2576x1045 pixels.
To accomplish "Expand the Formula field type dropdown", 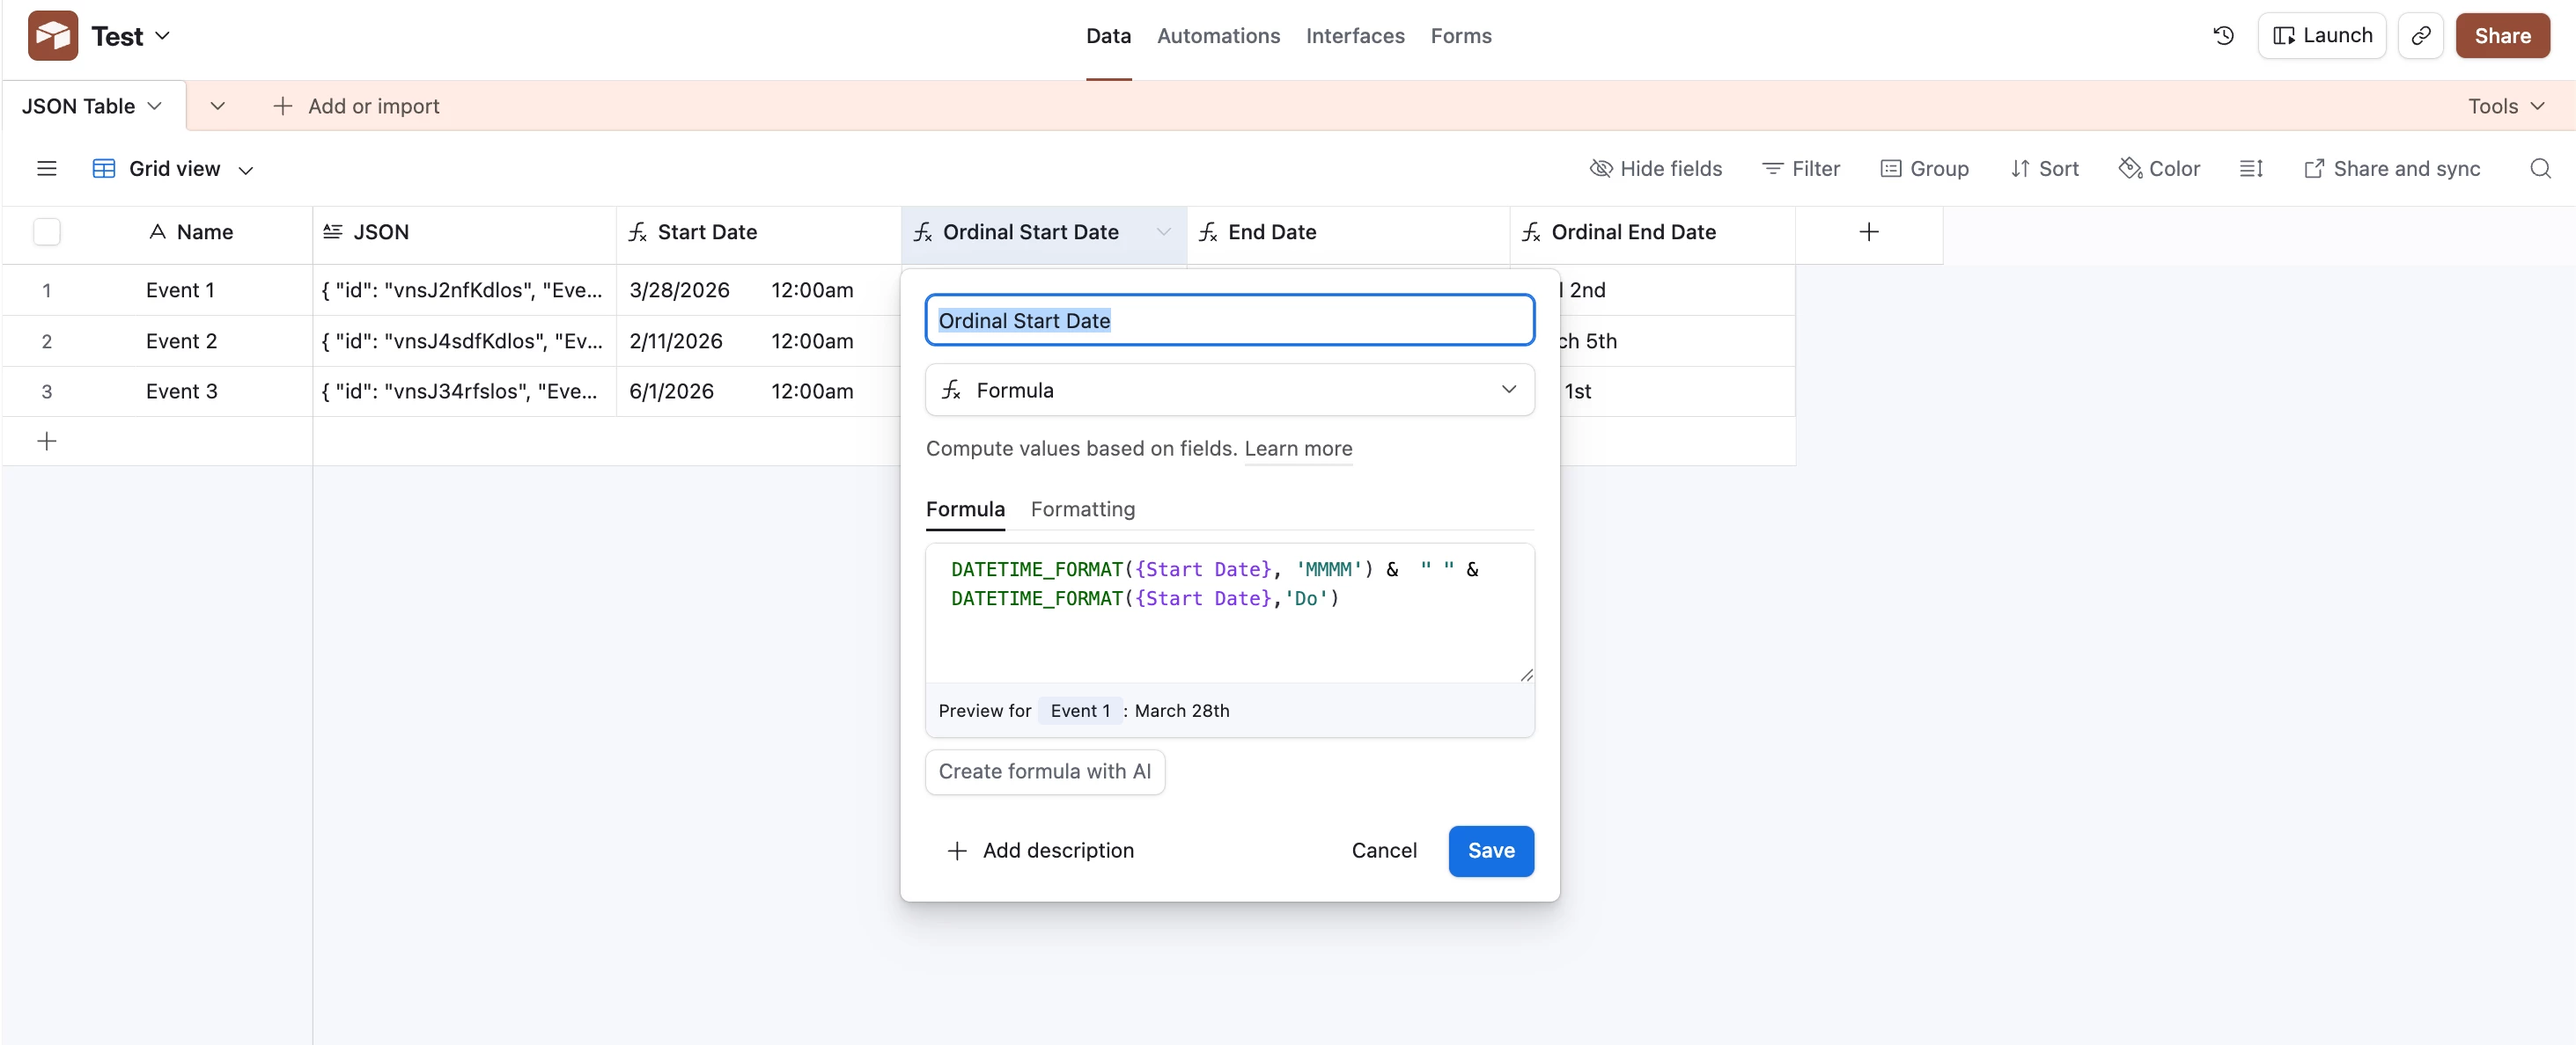I will pyautogui.click(x=1229, y=391).
